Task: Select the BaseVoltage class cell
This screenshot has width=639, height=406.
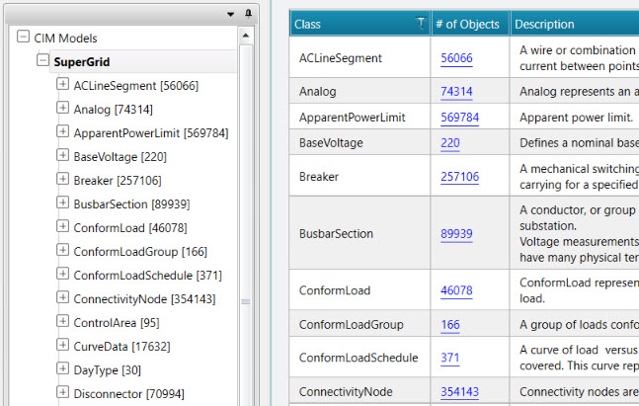Action: [x=359, y=142]
